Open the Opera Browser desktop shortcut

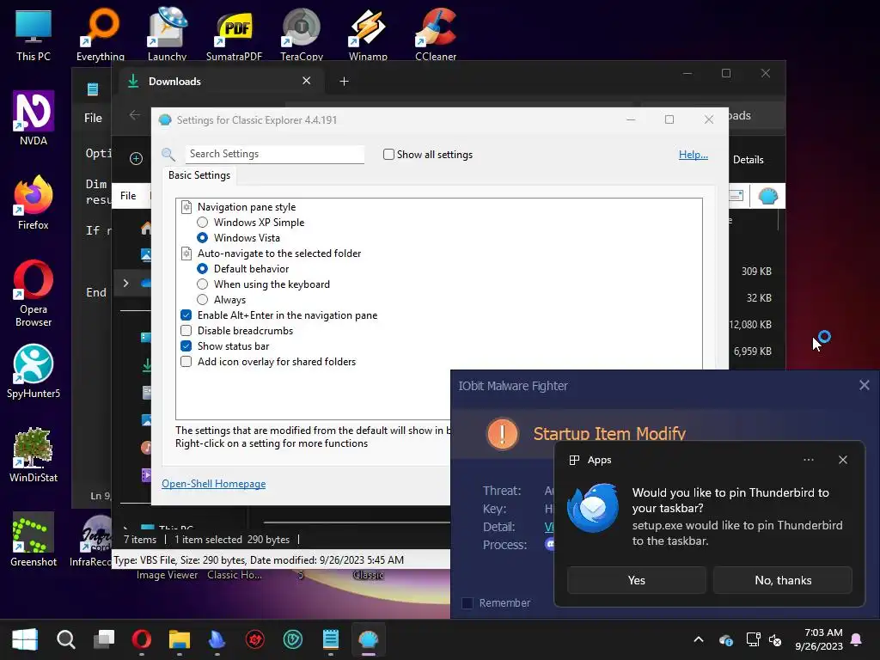[34, 293]
